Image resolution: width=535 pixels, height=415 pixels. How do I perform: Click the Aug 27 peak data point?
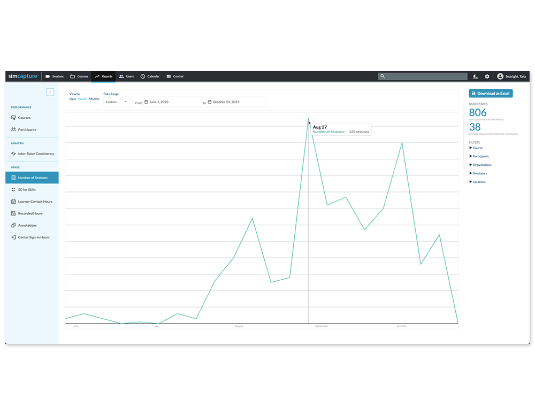click(309, 119)
